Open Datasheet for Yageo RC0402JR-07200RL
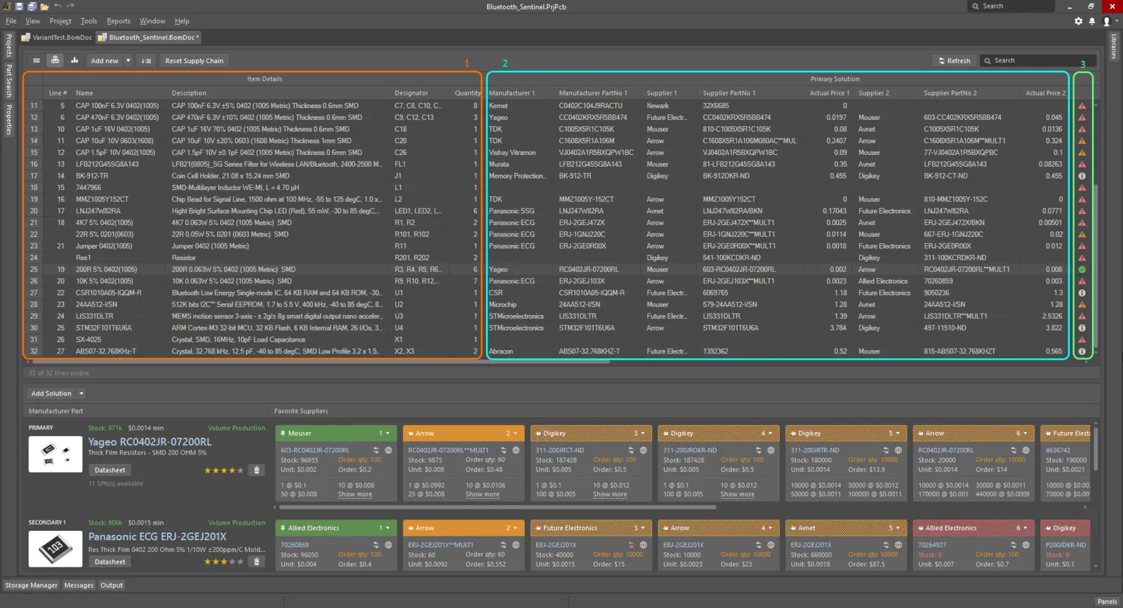The width and height of the screenshot is (1123, 608). click(x=110, y=470)
